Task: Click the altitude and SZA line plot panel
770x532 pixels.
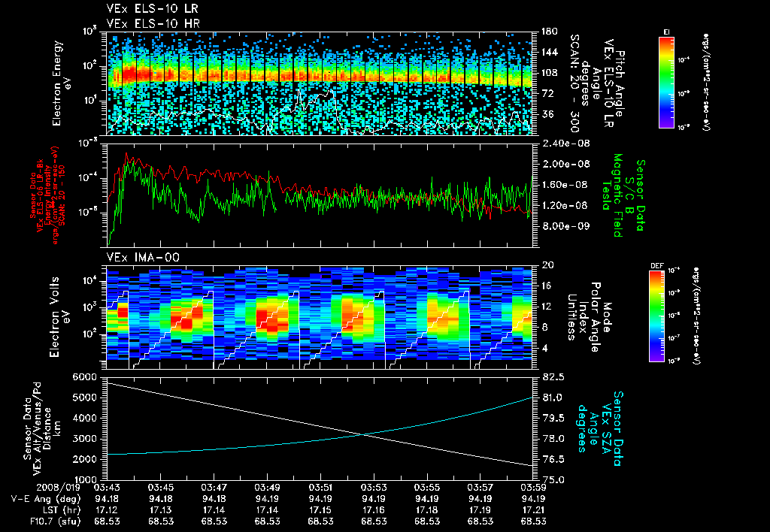Action: click(x=320, y=428)
